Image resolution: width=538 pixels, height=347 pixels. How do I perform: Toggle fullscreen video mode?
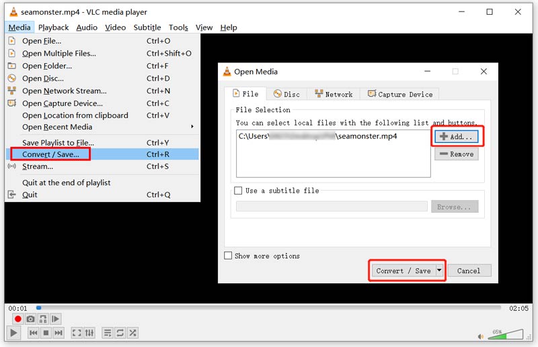click(x=77, y=333)
